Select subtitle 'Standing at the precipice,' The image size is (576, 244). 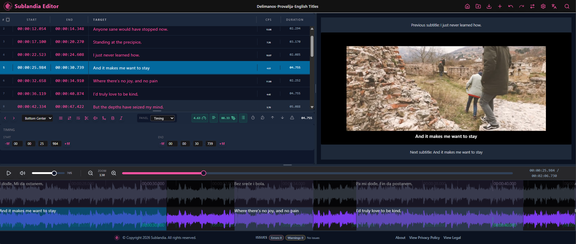coord(155,42)
